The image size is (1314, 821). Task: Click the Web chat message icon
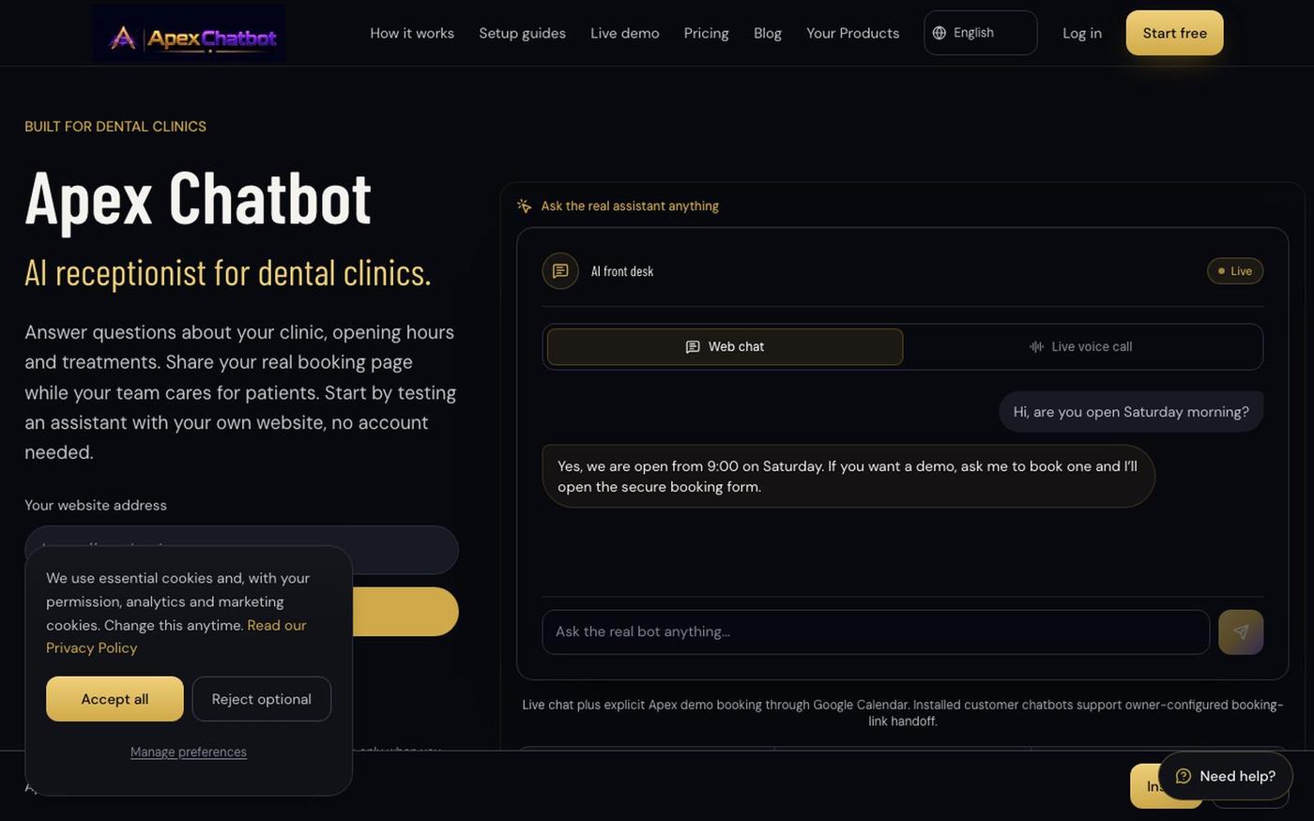click(x=693, y=346)
